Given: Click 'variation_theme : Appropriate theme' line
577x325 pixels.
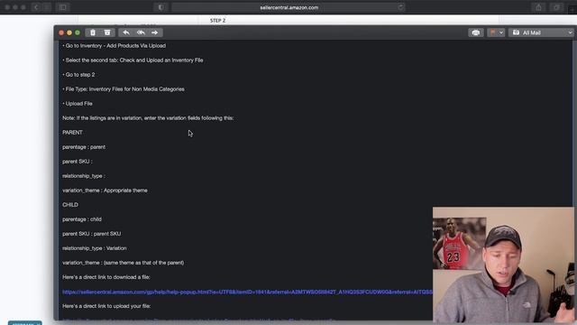Looking at the screenshot, I should click(x=105, y=190).
